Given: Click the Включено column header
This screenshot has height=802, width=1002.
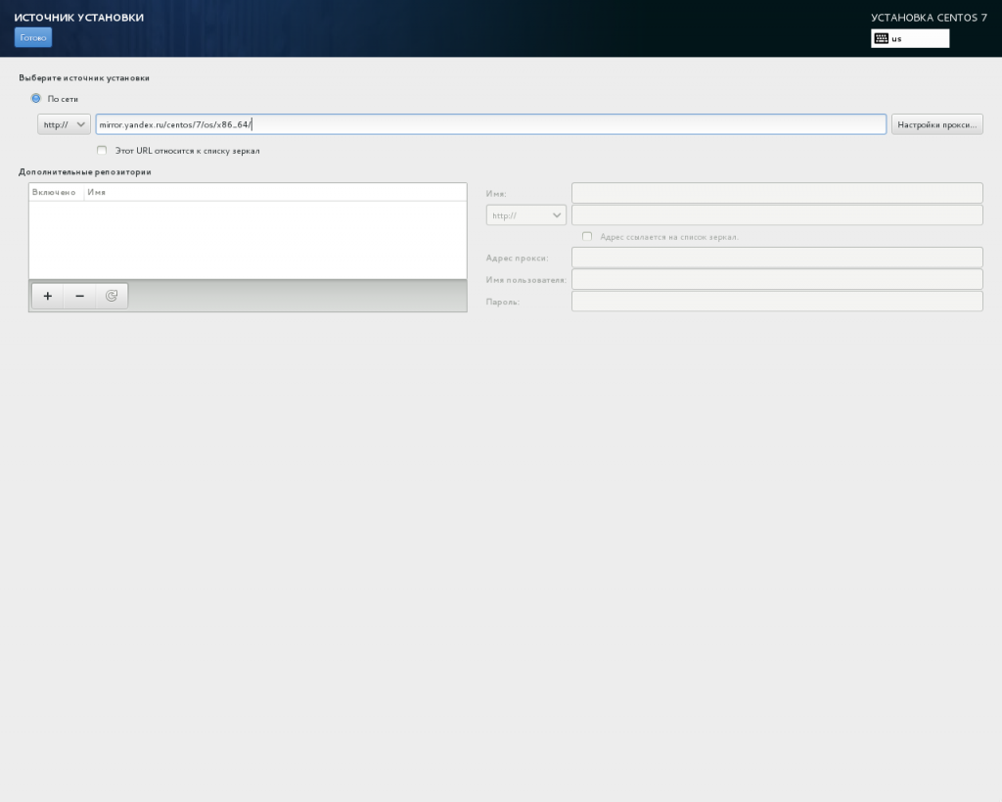Looking at the screenshot, I should tap(55, 192).
